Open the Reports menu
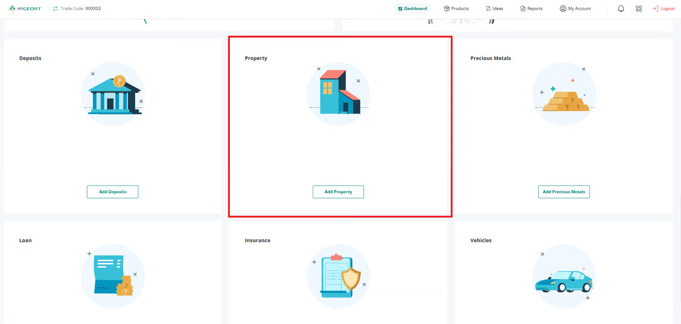This screenshot has height=324, width=681. 531,9
